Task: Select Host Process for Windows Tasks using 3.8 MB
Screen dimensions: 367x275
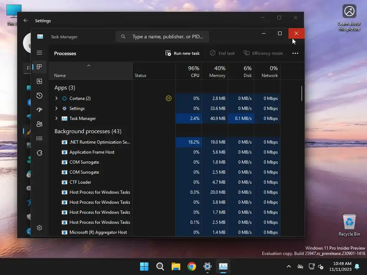Action: [165, 202]
